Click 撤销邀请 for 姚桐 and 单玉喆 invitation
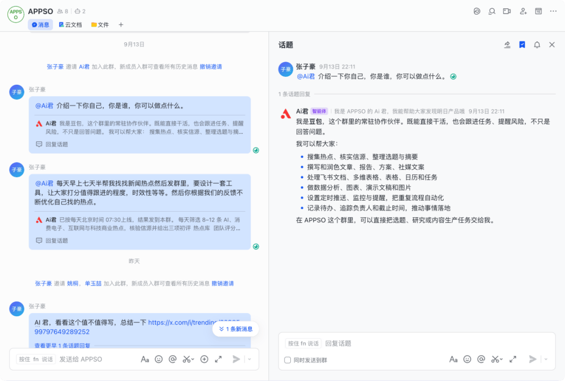The width and height of the screenshot is (565, 381). (223, 283)
